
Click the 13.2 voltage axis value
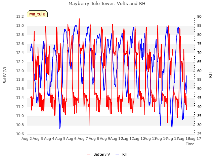pos(20,16)
